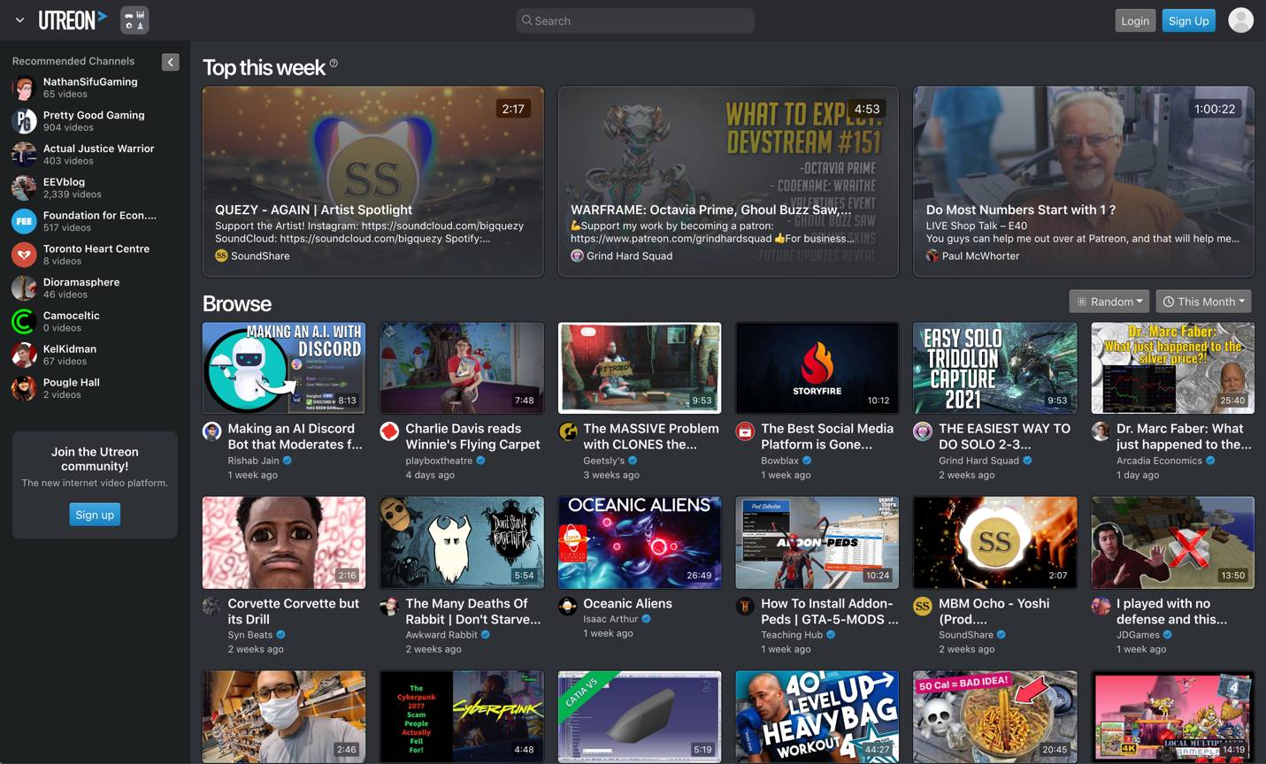Open The Many Deaths Of Rabbit thumbnail
Screen dimensions: 1266x764
[x=462, y=543]
